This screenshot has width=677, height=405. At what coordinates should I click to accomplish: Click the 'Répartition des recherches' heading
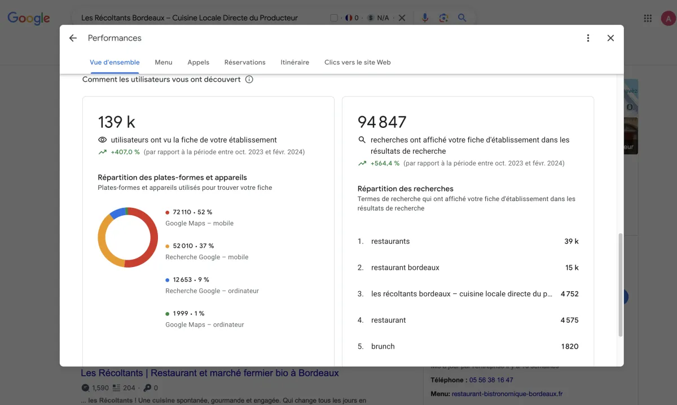pos(406,189)
